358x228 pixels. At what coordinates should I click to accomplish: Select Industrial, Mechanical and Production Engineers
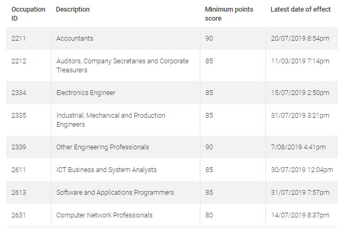pos(111,120)
